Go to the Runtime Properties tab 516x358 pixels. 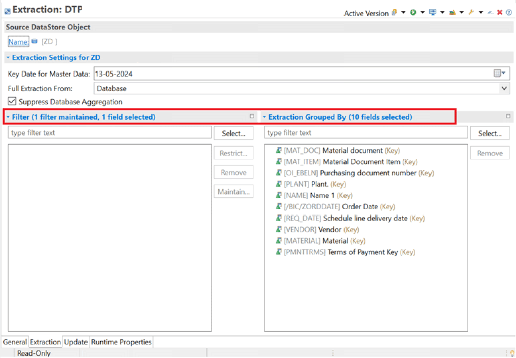[x=121, y=342]
